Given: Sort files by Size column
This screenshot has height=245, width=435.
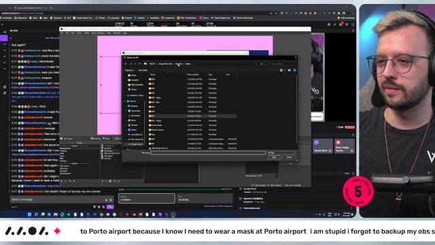Looking at the screenshot, I should click(228, 74).
